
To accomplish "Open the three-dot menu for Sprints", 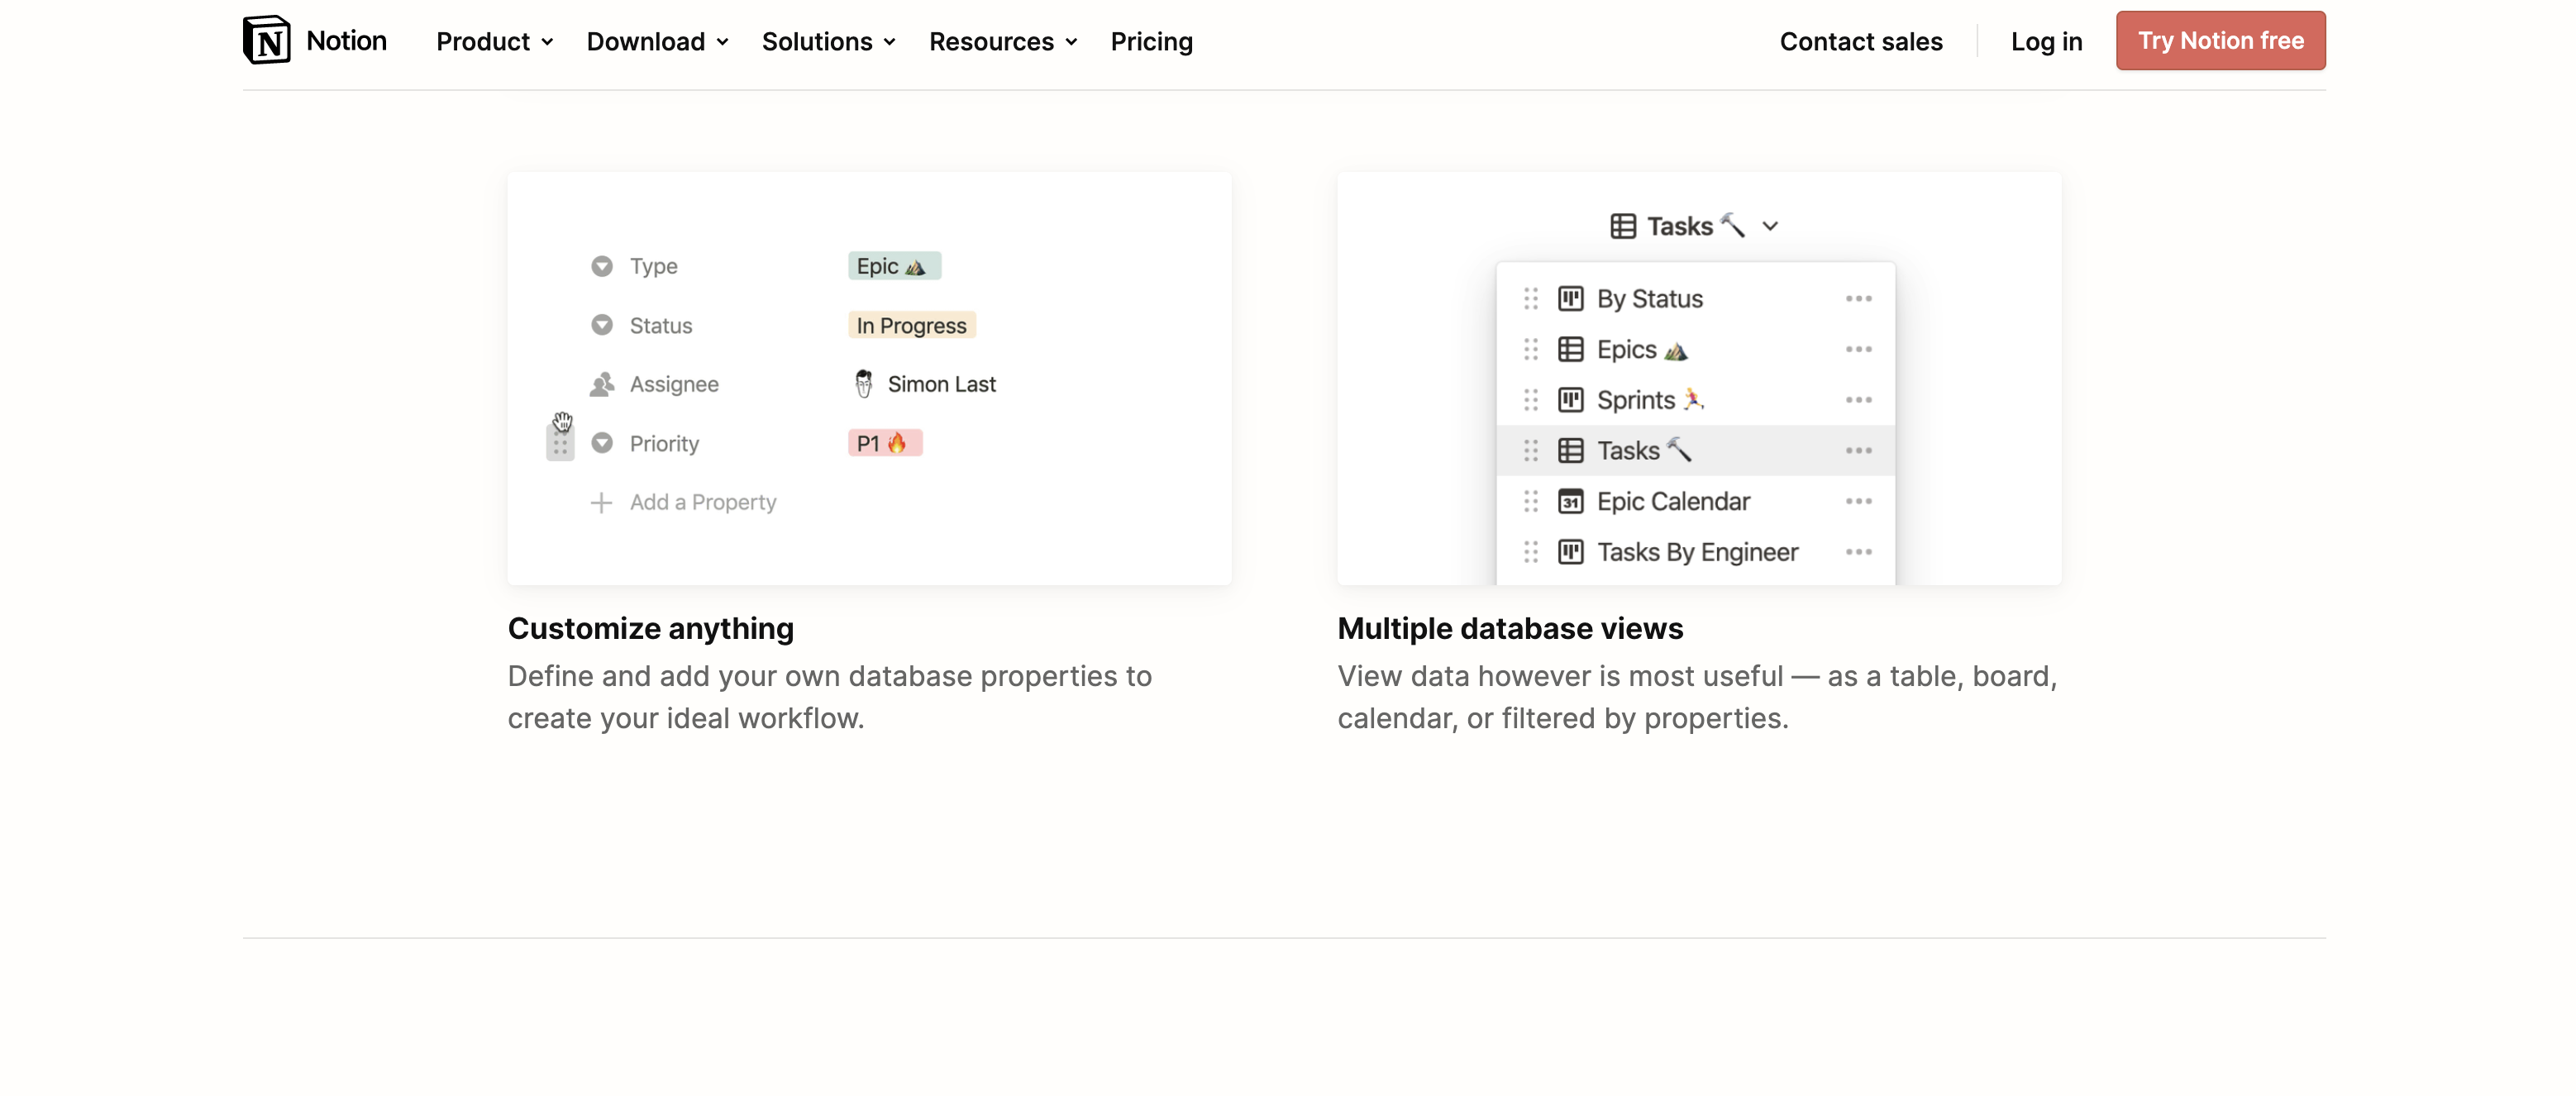I will coord(1858,400).
